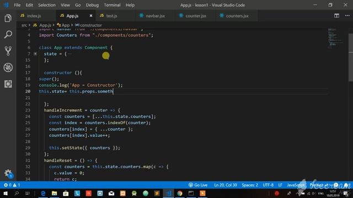The width and height of the screenshot is (353, 198).
Task: Open the Debug view in activity bar
Action: (x=8, y=67)
